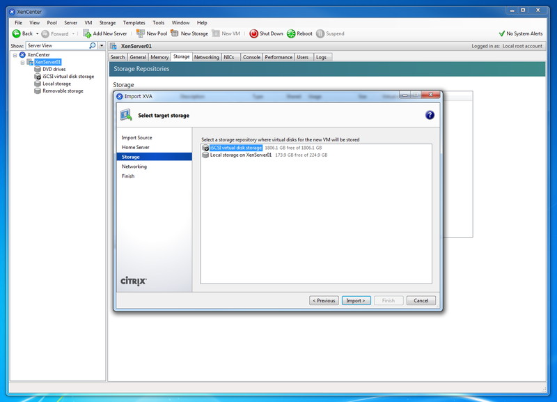Click the XenCenter title bar app icon
This screenshot has width=557, height=402.
tap(12, 12)
